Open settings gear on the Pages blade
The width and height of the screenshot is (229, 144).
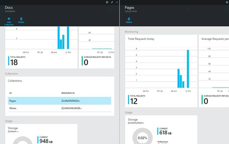[x=227, y=2]
